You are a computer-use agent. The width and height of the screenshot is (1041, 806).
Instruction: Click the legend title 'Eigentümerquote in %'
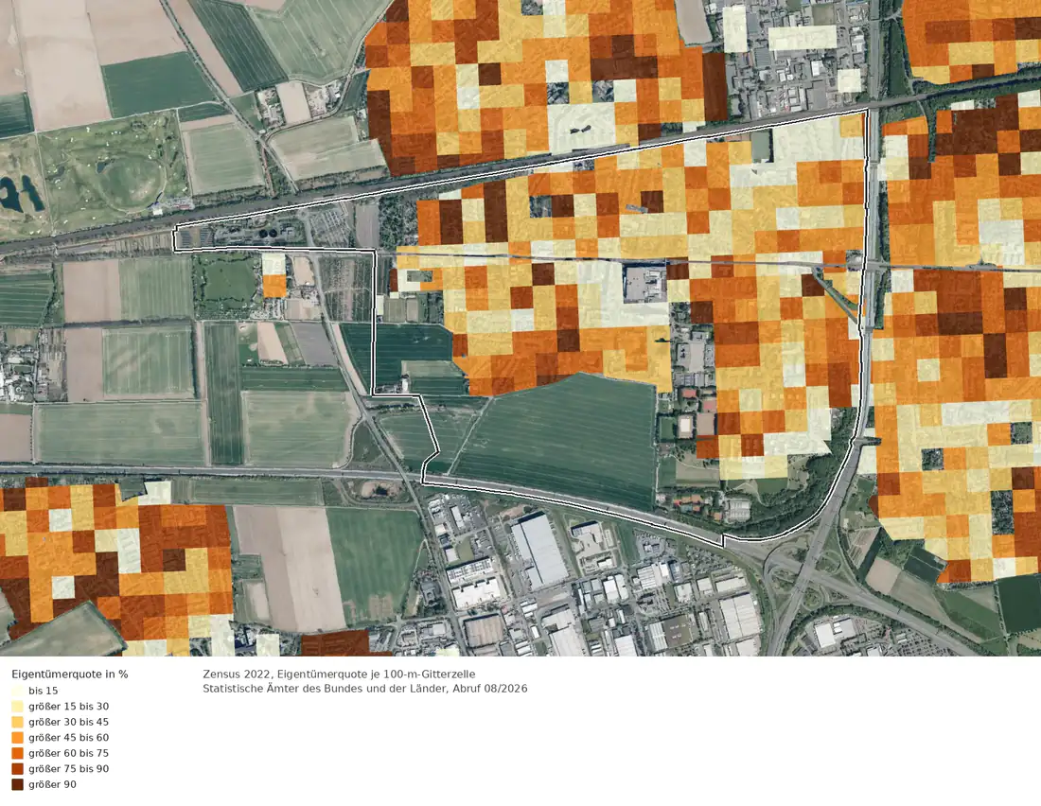coord(70,674)
